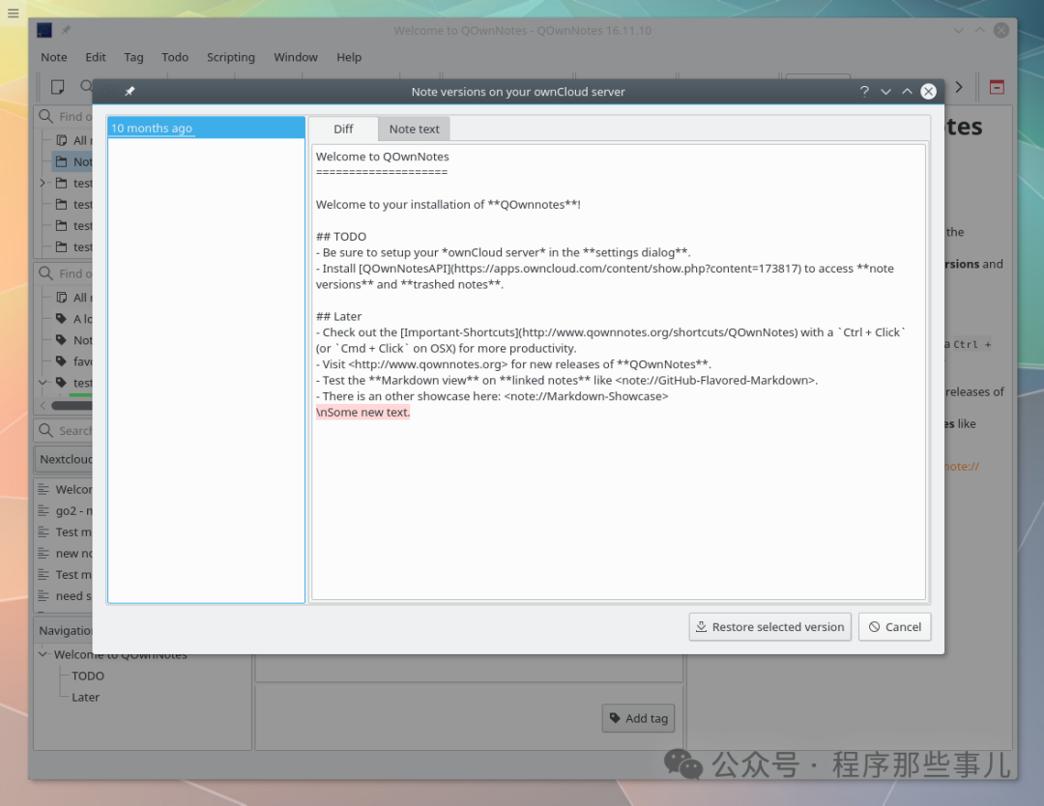Viewport: 1044px width, 806px height.
Task: Click the horizontal scrollbar under the tag tree
Action: pos(72,405)
